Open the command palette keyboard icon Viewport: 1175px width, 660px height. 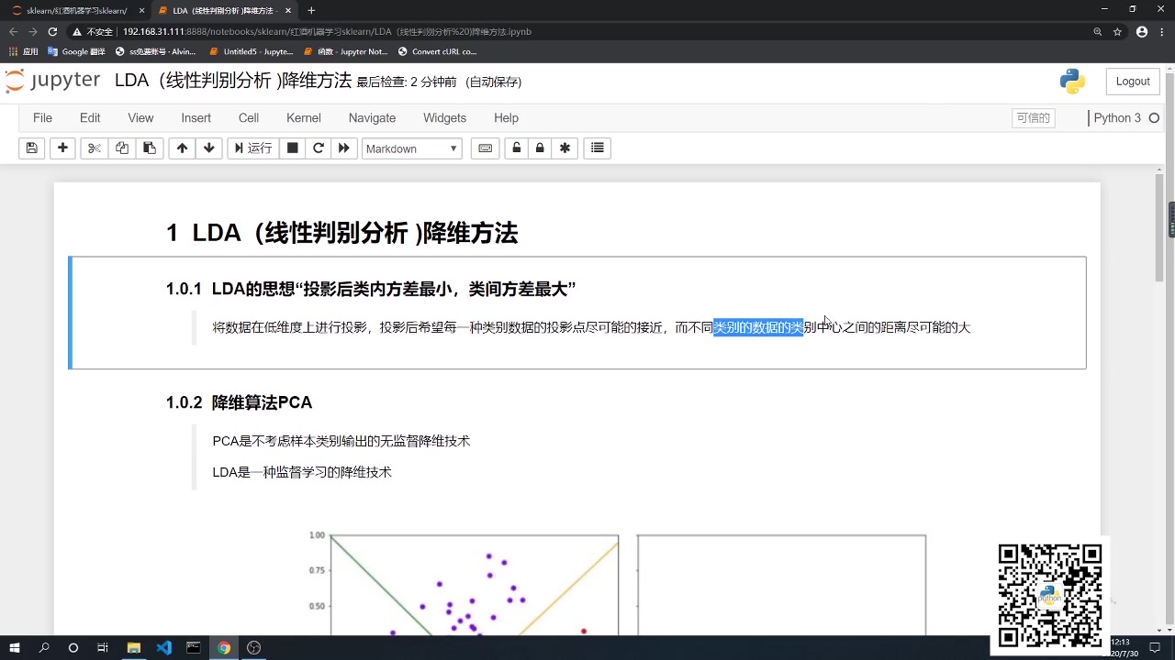(486, 148)
